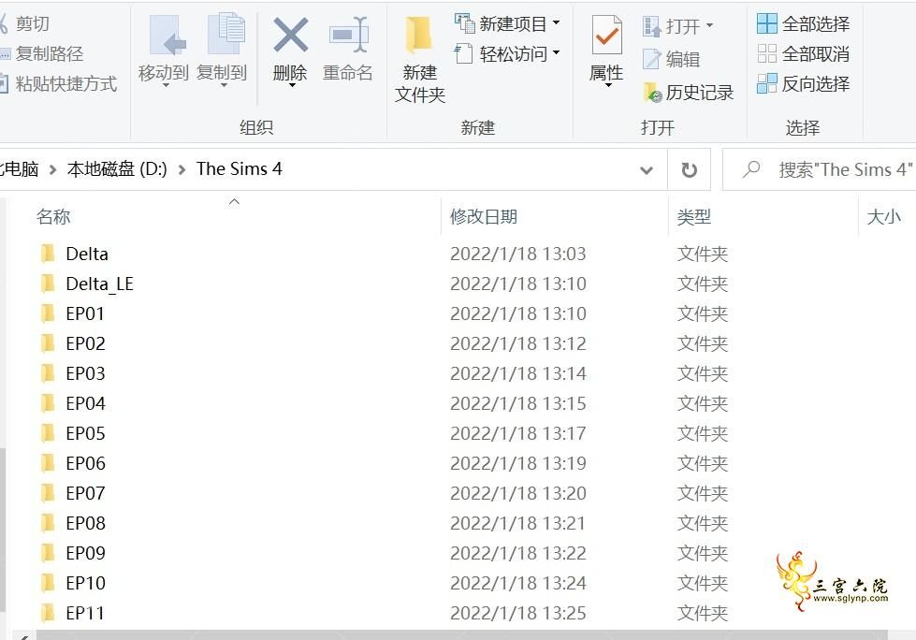
Task: Click Select all (全部选择)
Action: [803, 23]
